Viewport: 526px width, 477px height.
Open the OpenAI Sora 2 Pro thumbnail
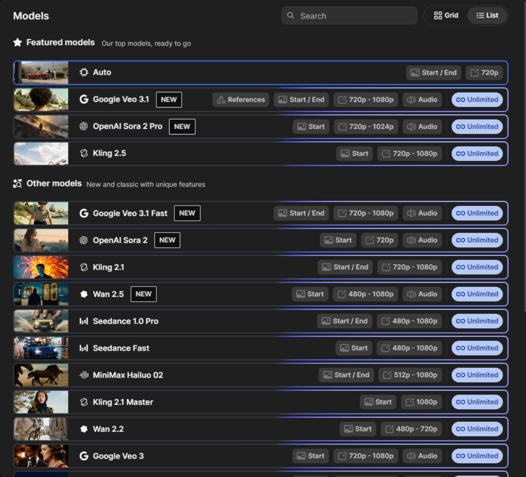(41, 126)
